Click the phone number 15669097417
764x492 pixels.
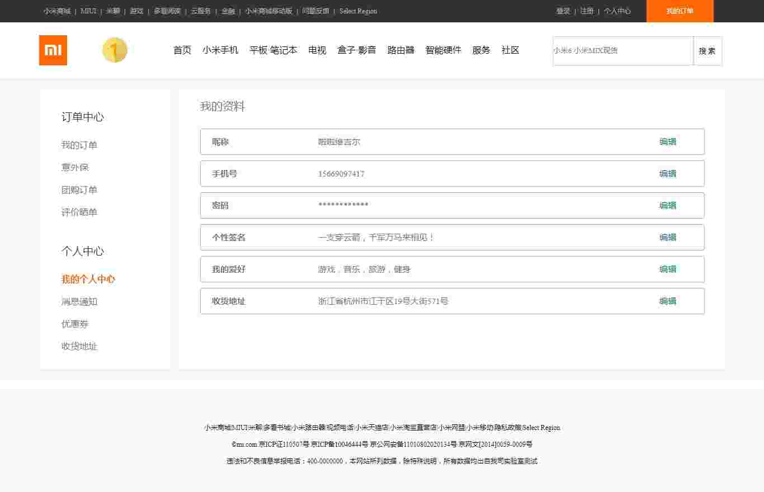click(x=341, y=174)
